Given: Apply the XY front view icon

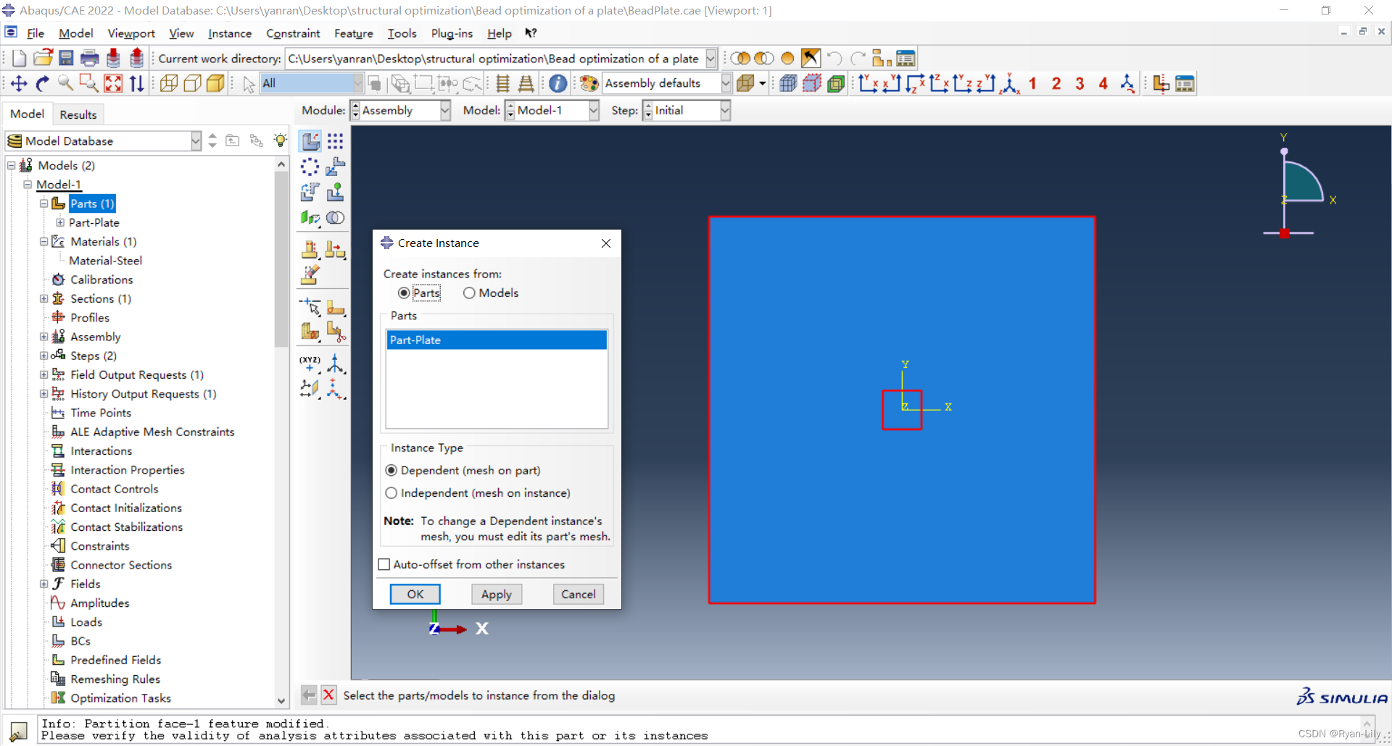Looking at the screenshot, I should [x=868, y=83].
